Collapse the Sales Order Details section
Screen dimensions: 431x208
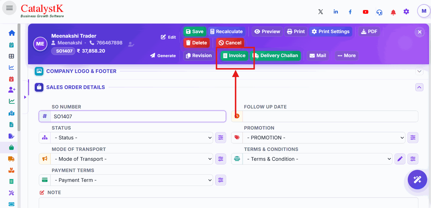[419, 87]
